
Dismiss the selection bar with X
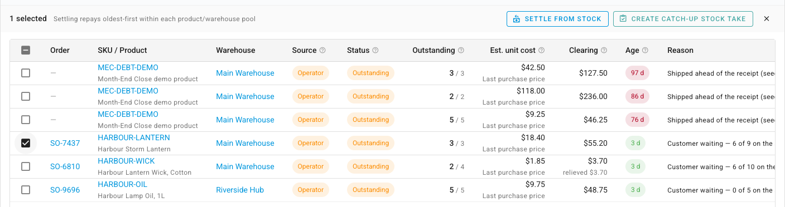767,19
